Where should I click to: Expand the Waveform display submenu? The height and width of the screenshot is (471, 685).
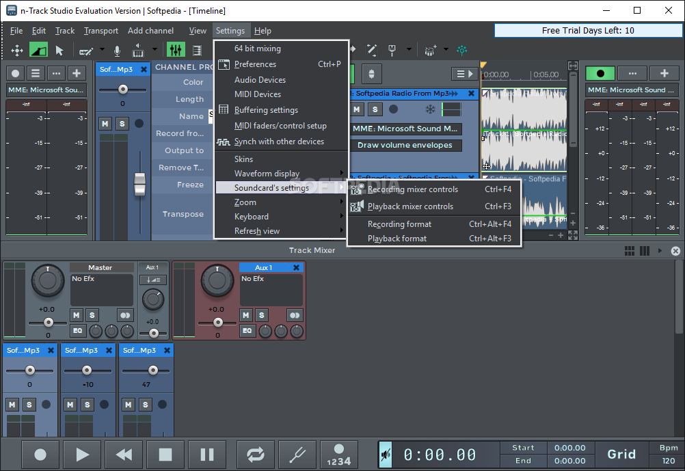[281, 174]
